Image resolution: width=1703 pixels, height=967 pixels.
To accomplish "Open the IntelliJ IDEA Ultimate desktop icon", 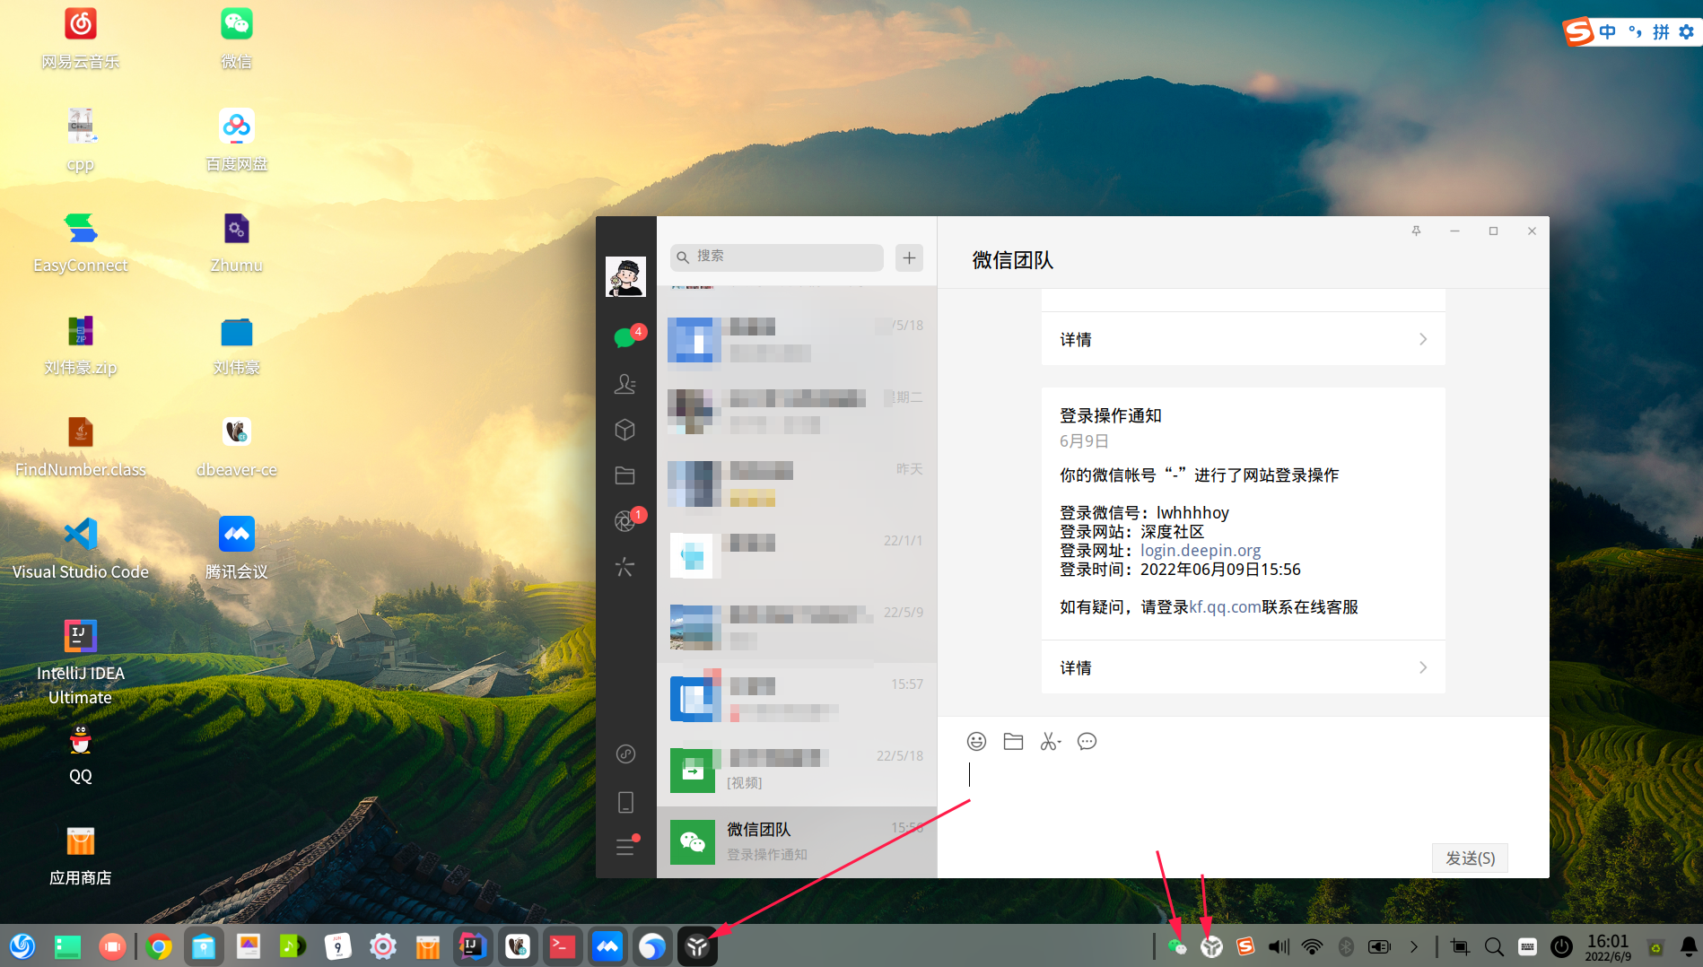I will pos(81,662).
